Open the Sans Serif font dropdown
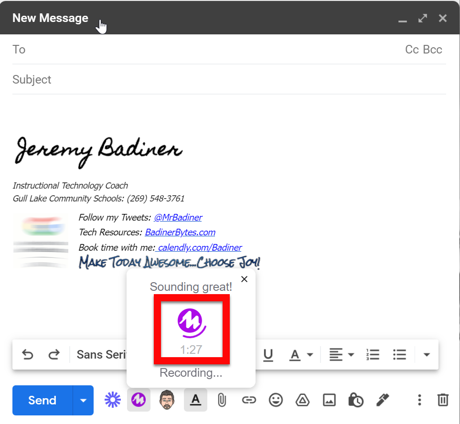The height and width of the screenshot is (424, 460). point(101,354)
